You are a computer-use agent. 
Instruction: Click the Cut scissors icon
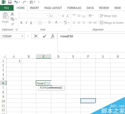pyautogui.click(x=12, y=14)
